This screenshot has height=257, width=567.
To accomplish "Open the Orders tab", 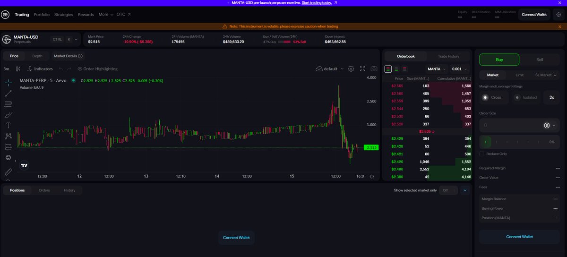I will click(44, 190).
